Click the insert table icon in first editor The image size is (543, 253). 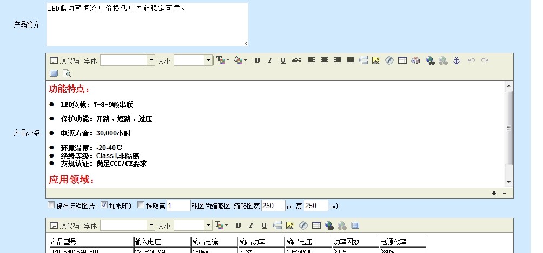point(402,60)
